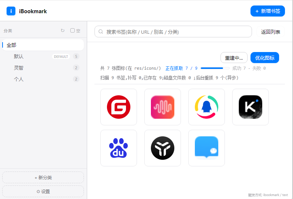
Task: Toggle the 空 checkbox in the sidebar
Action: pyautogui.click(x=73, y=30)
